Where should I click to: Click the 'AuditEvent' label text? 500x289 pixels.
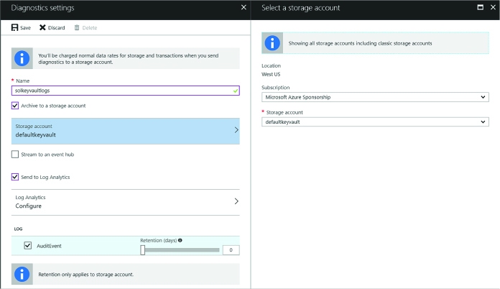[49, 246]
